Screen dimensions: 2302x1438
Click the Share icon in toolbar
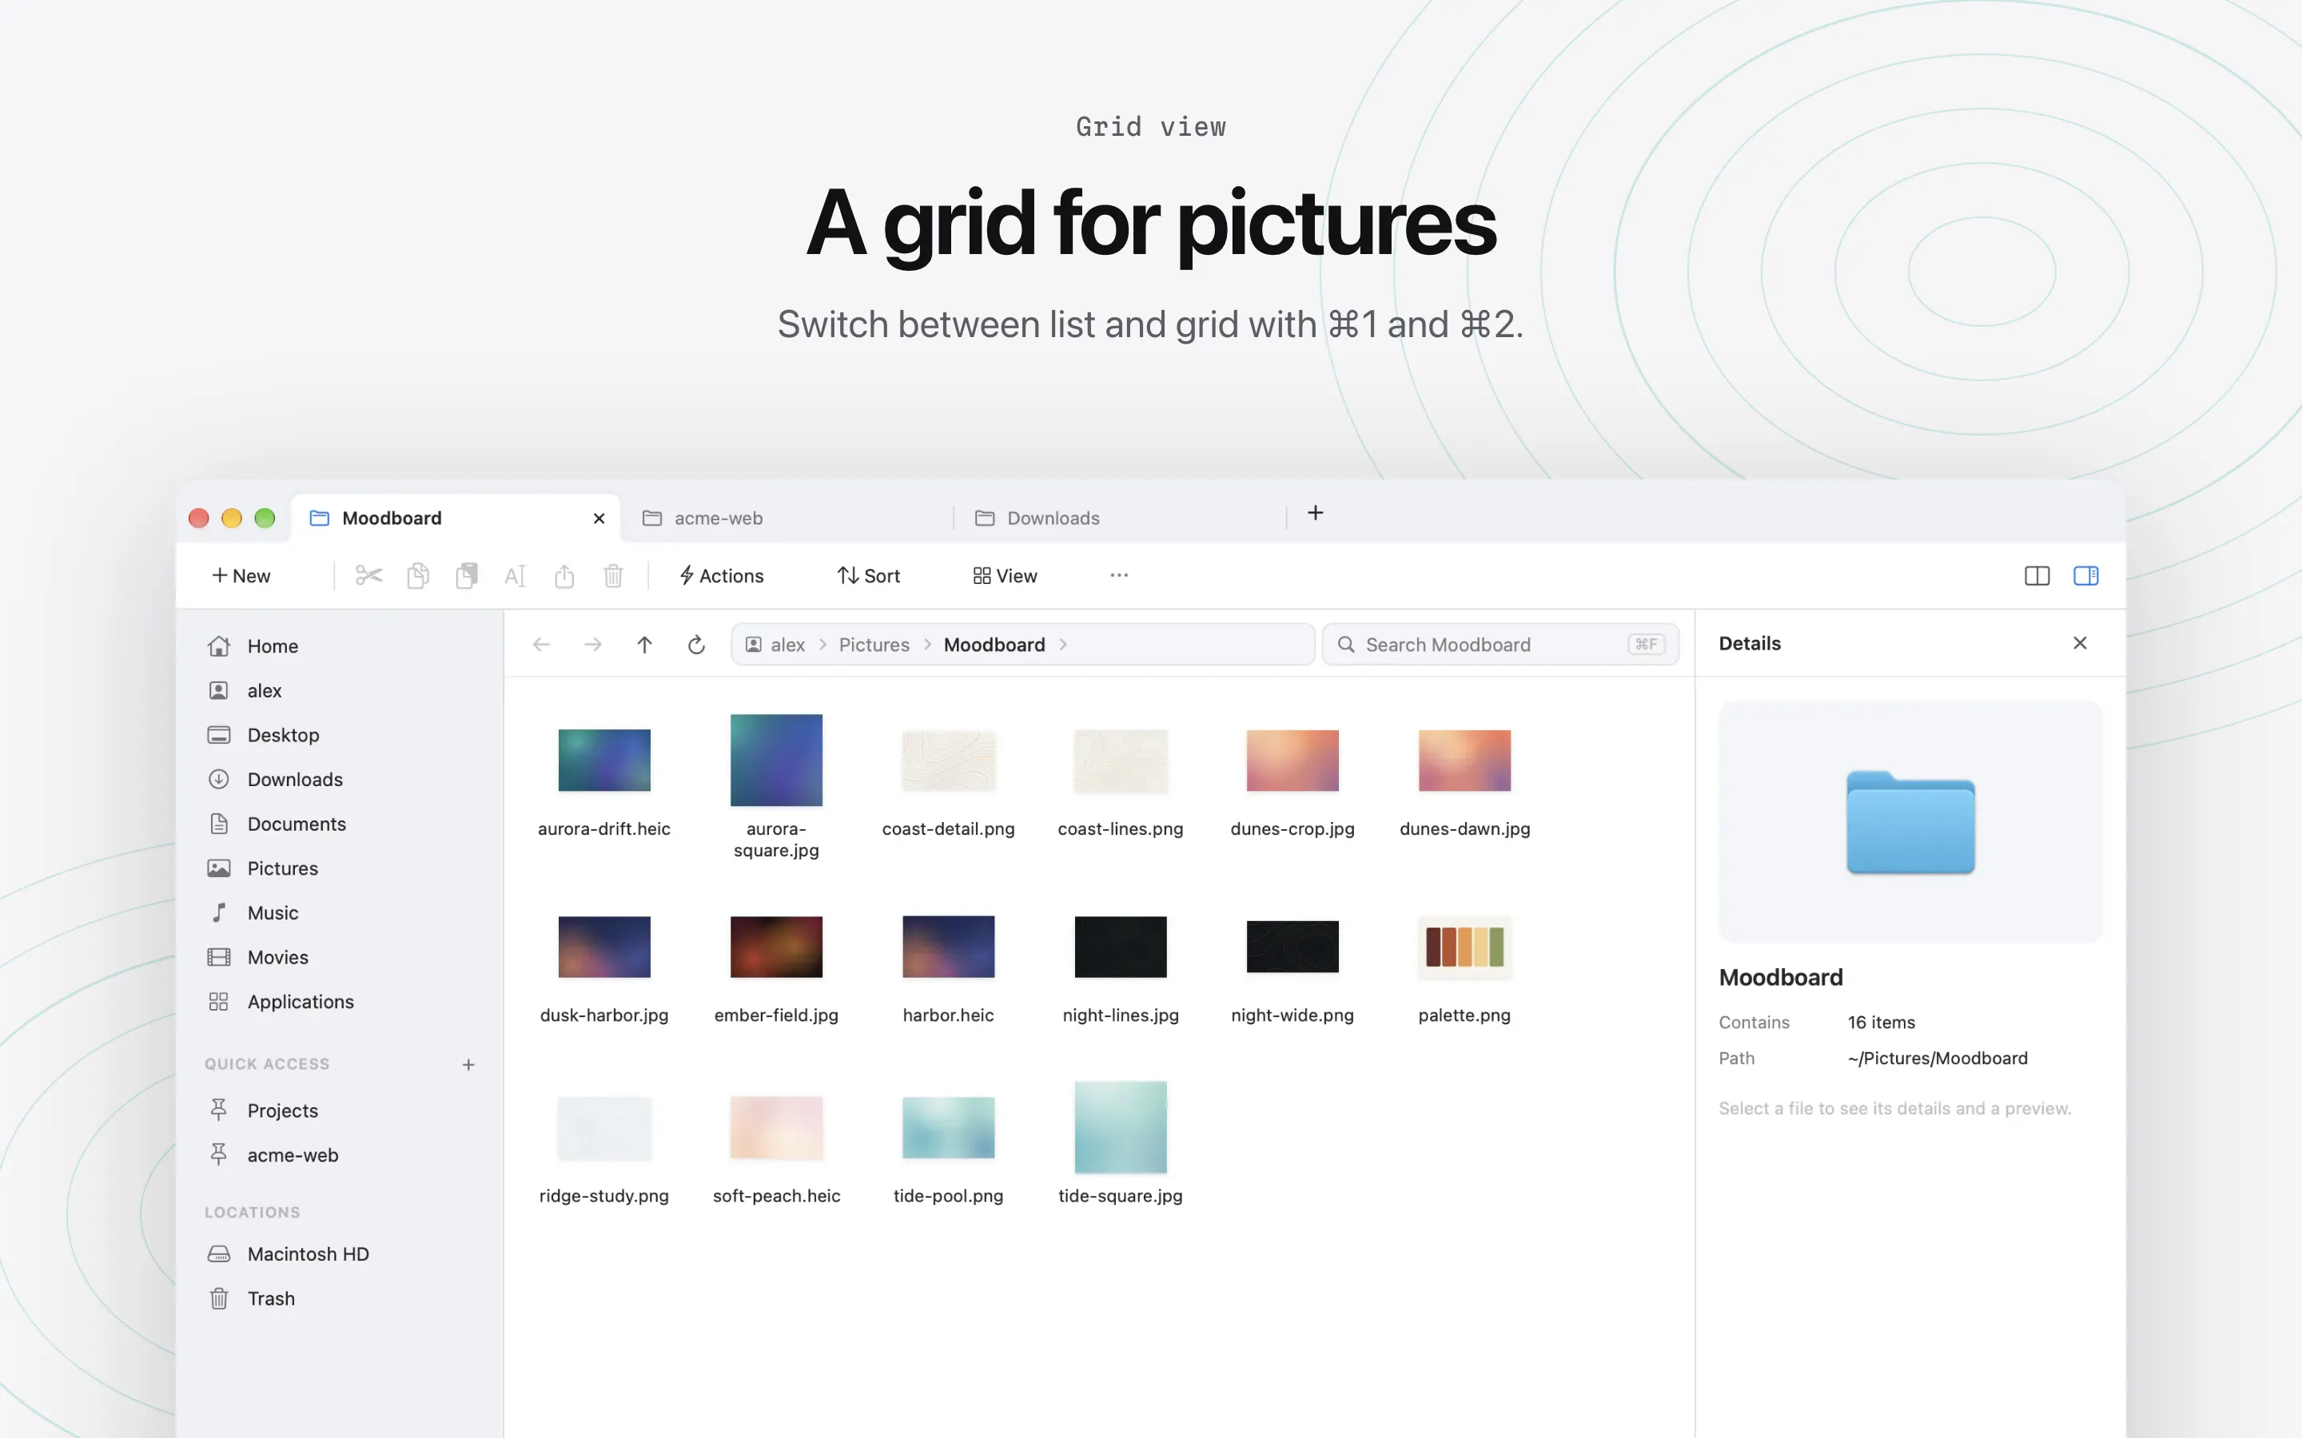(564, 575)
